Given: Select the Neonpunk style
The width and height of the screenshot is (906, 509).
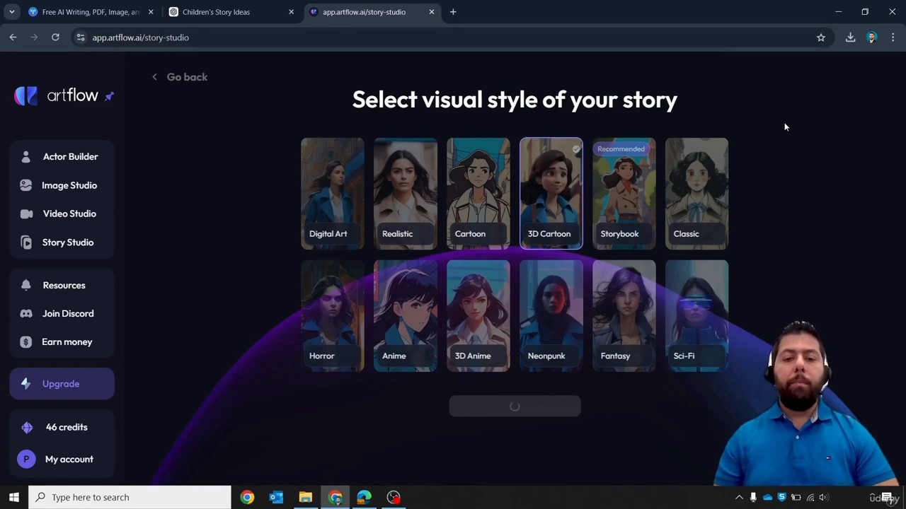Looking at the screenshot, I should [x=551, y=315].
